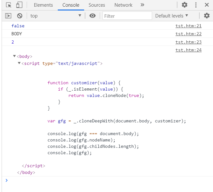Screen dimensions: 213x192
Task: Click 'console.log(gfg === document.body);' line
Action: pos(93,134)
